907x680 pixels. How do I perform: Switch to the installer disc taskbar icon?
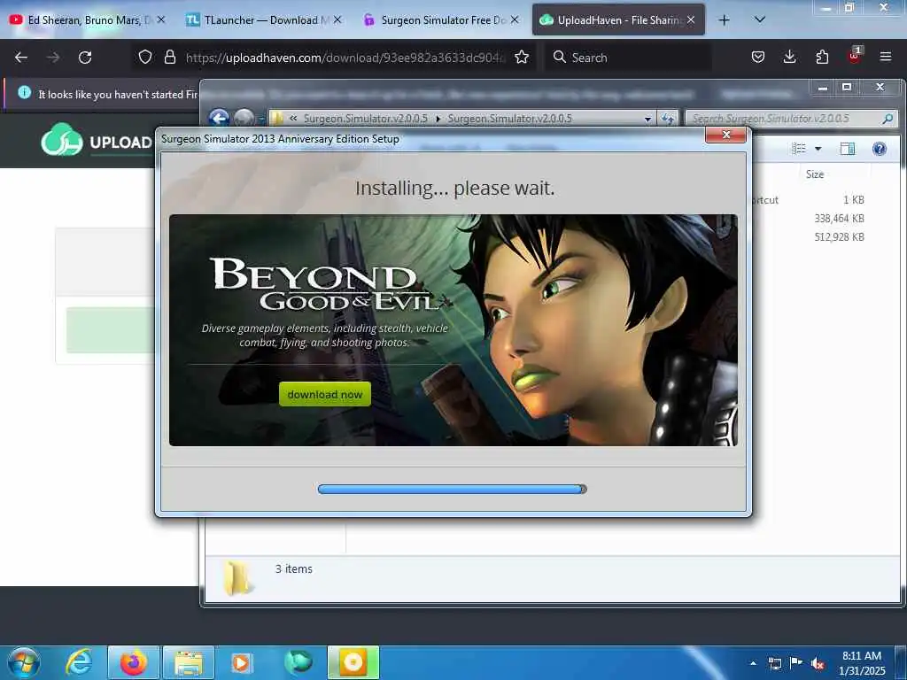pos(353,662)
